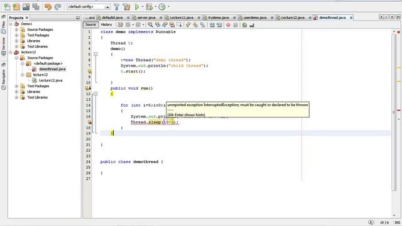Collapse the default package node
This screenshot has width=402, height=226.
pyautogui.click(x=23, y=63)
